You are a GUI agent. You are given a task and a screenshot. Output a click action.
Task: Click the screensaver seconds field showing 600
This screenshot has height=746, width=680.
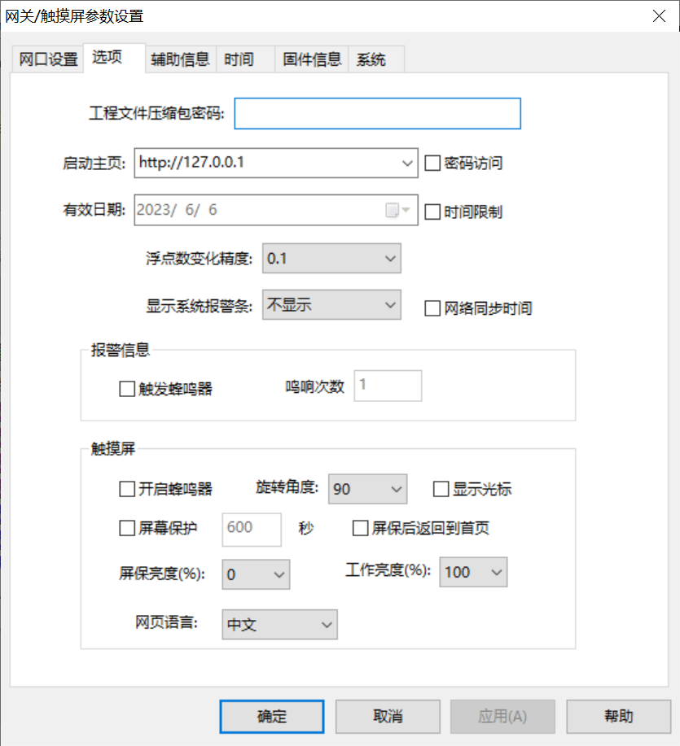tap(252, 530)
